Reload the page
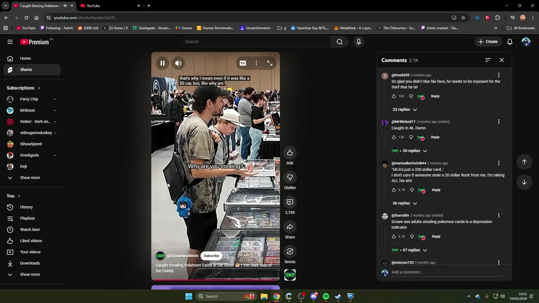Image resolution: width=539 pixels, height=303 pixels. 26,18
